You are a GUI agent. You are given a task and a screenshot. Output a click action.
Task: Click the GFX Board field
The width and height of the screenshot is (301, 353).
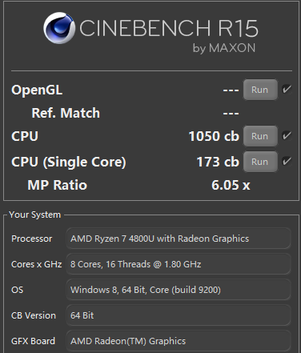tap(179, 341)
